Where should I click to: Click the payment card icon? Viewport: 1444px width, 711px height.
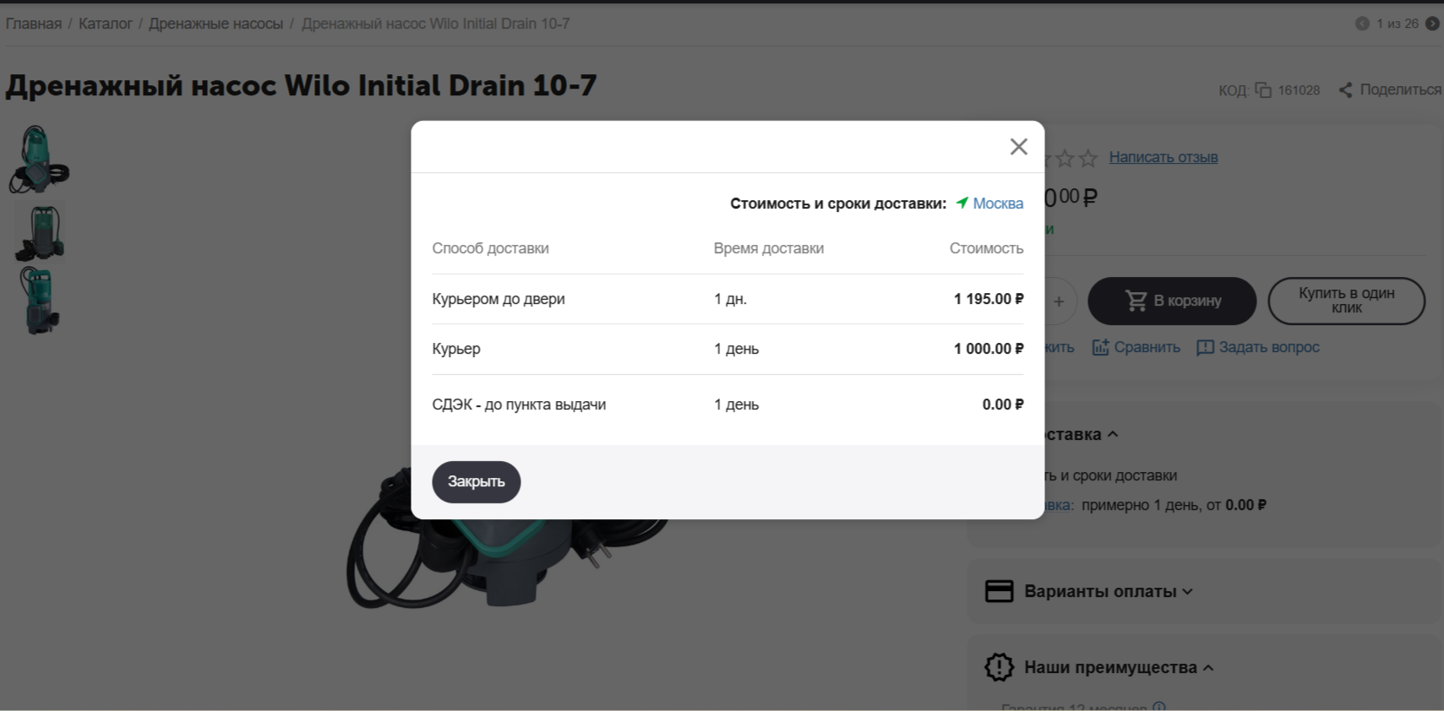[999, 591]
